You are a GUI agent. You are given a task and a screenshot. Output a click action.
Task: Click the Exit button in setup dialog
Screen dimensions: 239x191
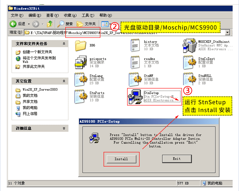[177, 159]
